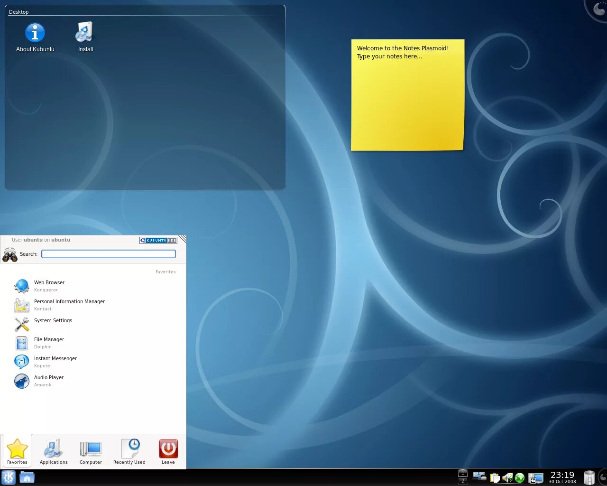Click the Kickoff menu resize corner handle
The image size is (607, 486).
tap(183, 239)
